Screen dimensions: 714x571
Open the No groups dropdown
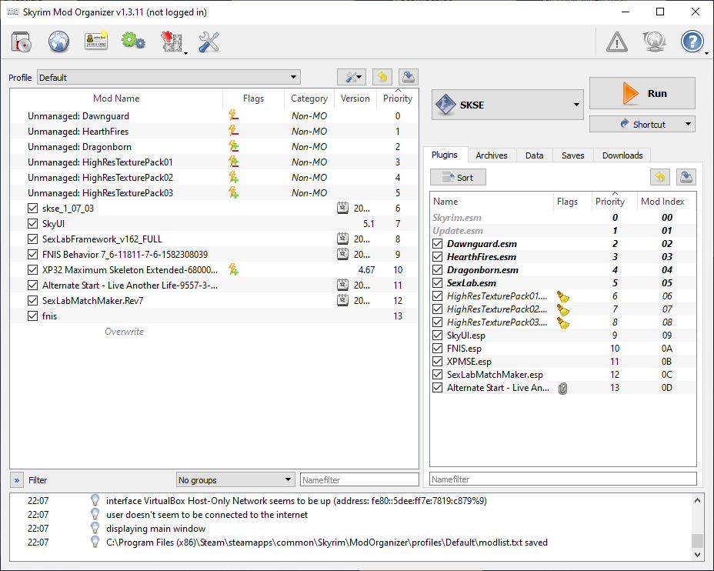pyautogui.click(x=235, y=479)
